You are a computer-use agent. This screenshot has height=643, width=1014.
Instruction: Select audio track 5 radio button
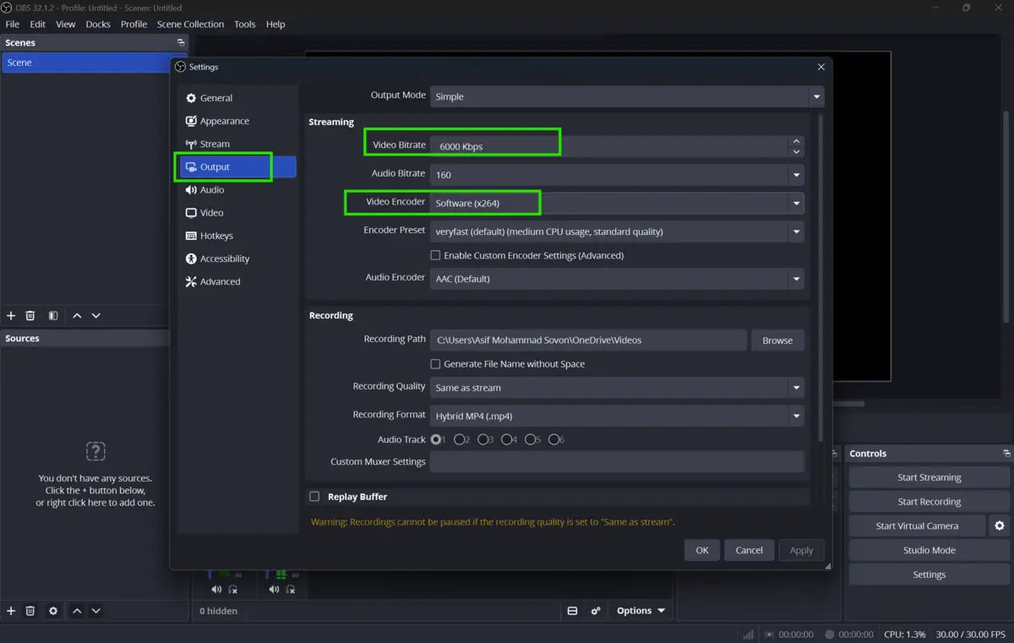(532, 439)
